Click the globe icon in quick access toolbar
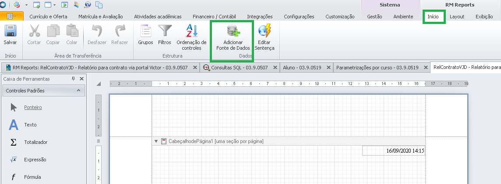The height and width of the screenshot is (184, 501). coord(88,5)
